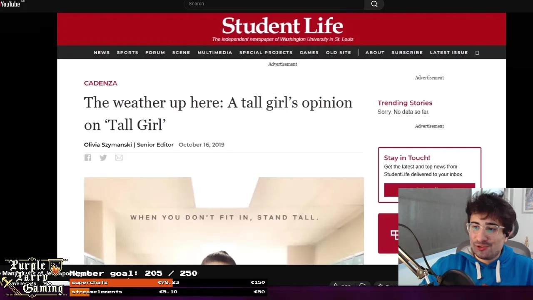Open the Sports section

127,52
